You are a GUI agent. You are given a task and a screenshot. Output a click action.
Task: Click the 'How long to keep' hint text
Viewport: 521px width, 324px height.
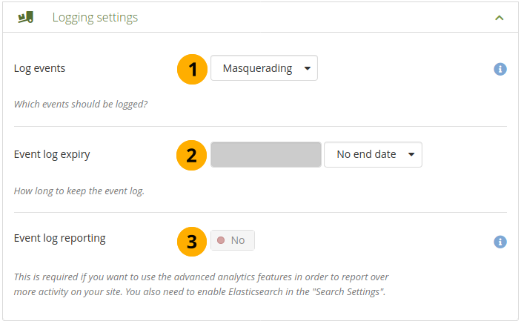coord(79,191)
